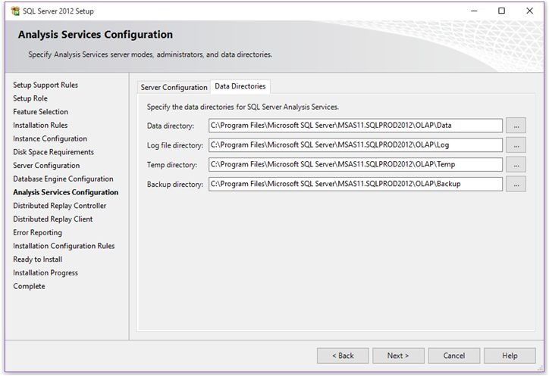
Task: Select Distributed Replay Client step
Action: 53,219
